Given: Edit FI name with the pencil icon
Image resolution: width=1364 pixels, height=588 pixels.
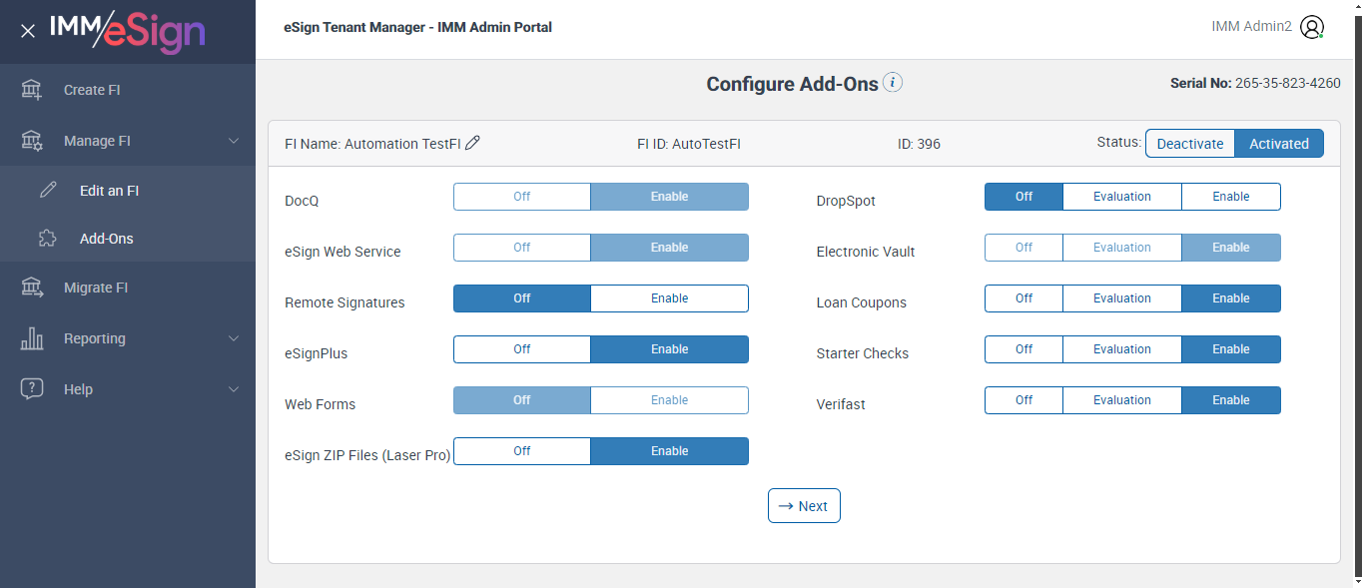Looking at the screenshot, I should pos(473,143).
